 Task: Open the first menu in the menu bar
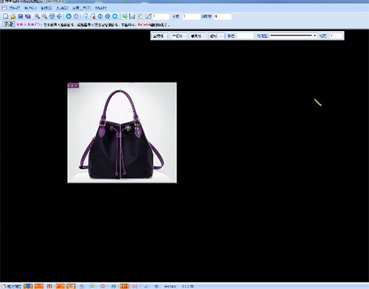(x=15, y=8)
